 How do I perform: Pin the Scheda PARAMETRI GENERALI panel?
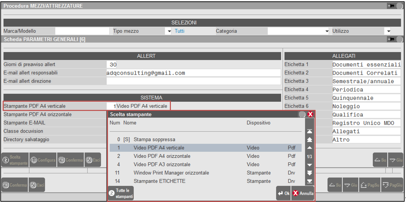coord(390,40)
